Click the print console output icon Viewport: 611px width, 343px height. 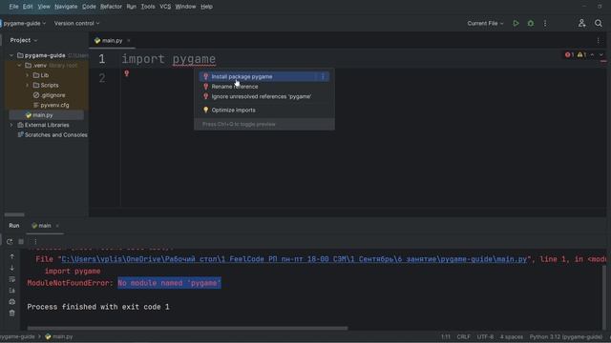pyautogui.click(x=12, y=302)
